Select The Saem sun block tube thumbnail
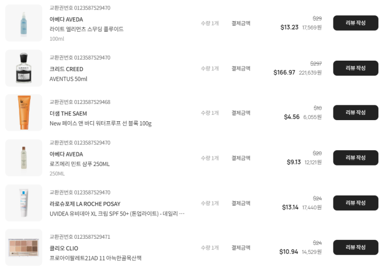The image size is (392, 273). pyautogui.click(x=24, y=113)
